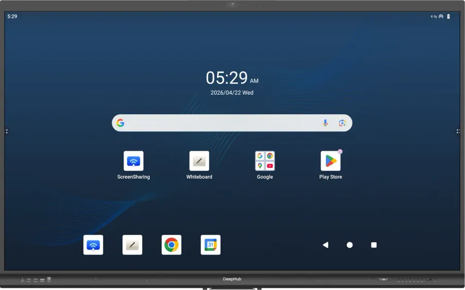Tap the battery icon in status bar
Viewport: 465px width, 290px height.
point(448,16)
